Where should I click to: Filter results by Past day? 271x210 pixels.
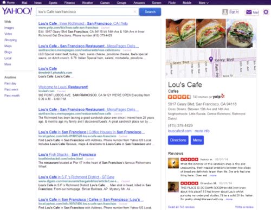(10, 84)
